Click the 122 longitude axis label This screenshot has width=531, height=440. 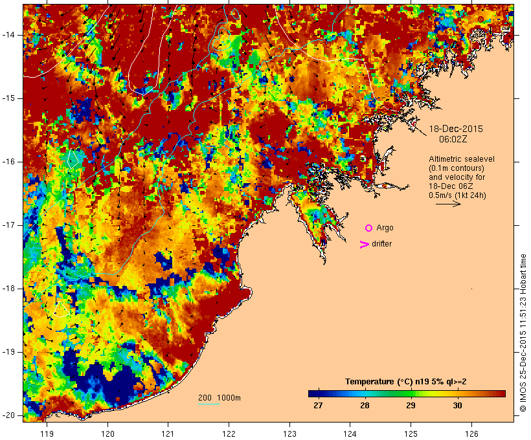(x=229, y=434)
